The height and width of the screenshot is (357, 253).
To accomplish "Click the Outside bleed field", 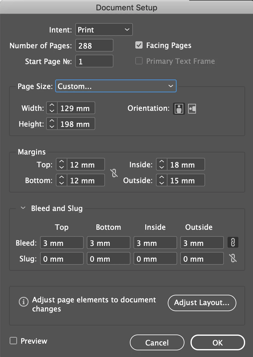I will 202,243.
